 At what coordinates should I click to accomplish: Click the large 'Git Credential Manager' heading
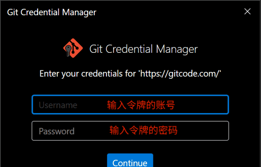pos(143,49)
